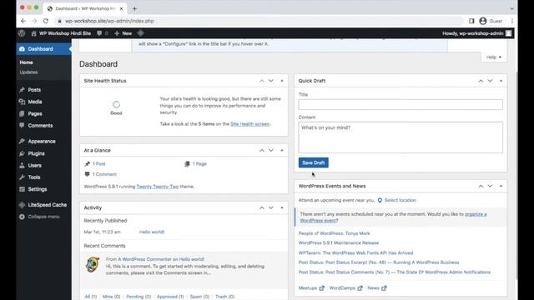Toggle the browser side panel icon
The width and height of the screenshot is (534, 300).
tap(471, 21)
